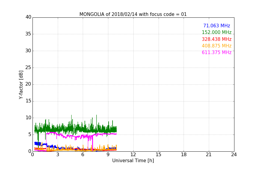The width and height of the screenshot is (260, 173).
Task: Click the x-axis tick label 9
Action: (108, 155)
